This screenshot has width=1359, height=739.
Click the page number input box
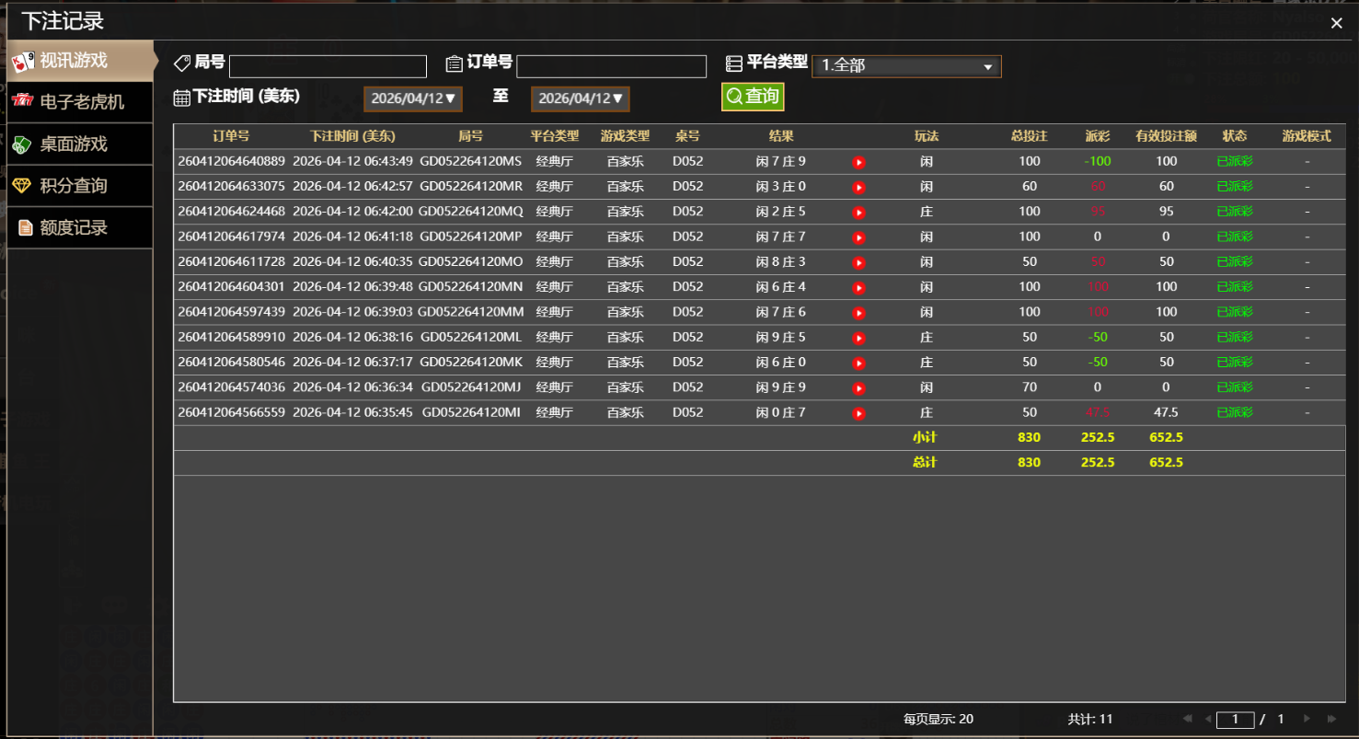coord(1235,719)
